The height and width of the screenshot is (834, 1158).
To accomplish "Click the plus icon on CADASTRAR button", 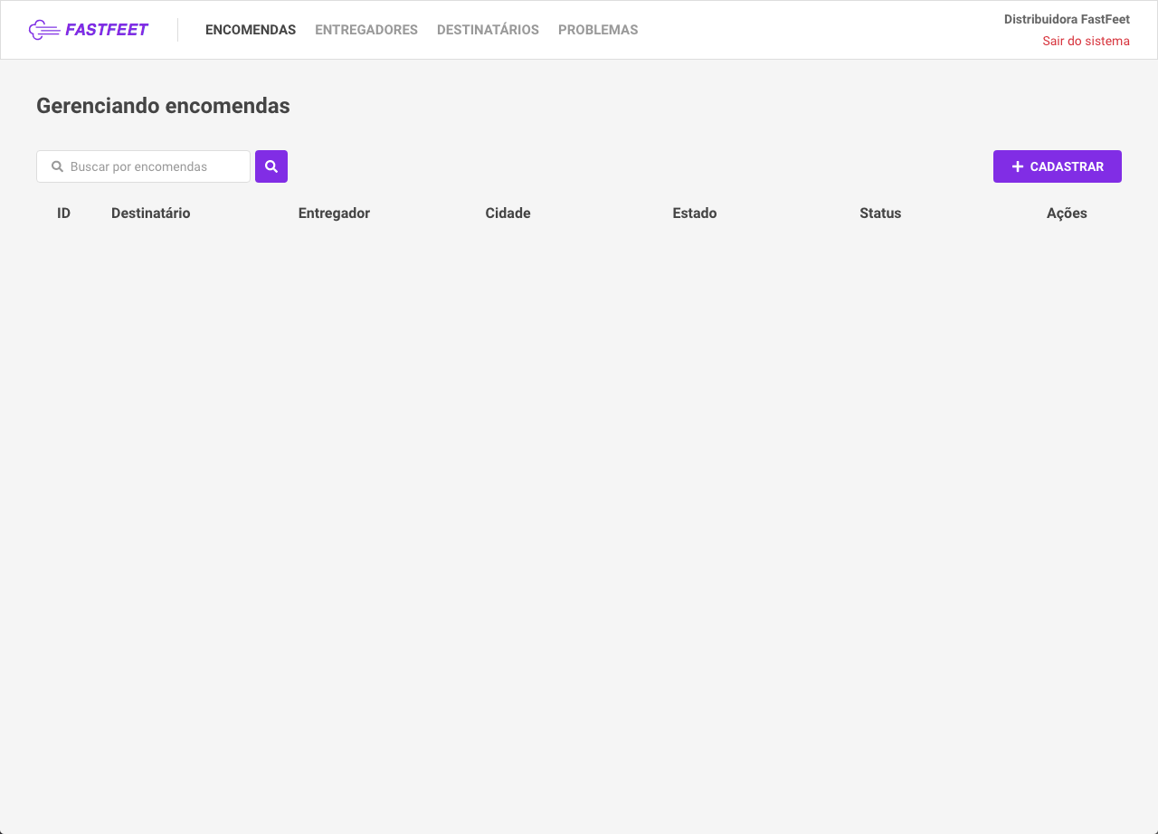I will [1017, 166].
